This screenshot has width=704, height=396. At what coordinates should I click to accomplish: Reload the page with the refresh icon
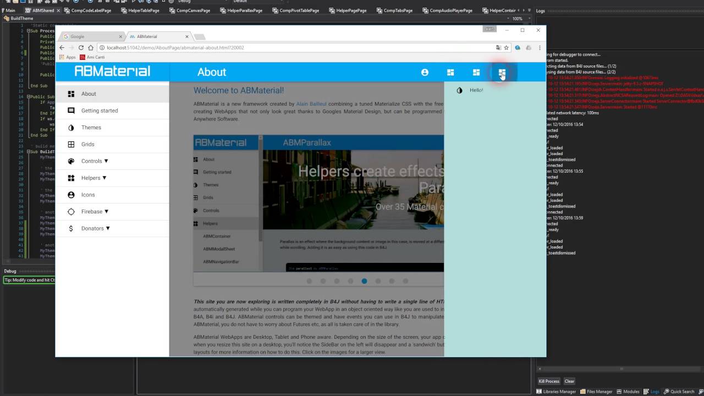pyautogui.click(x=81, y=48)
